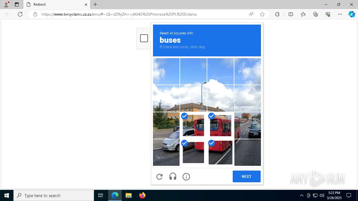The image size is (358, 201).
Task: Select the Redirect tab
Action: (x=56, y=4)
